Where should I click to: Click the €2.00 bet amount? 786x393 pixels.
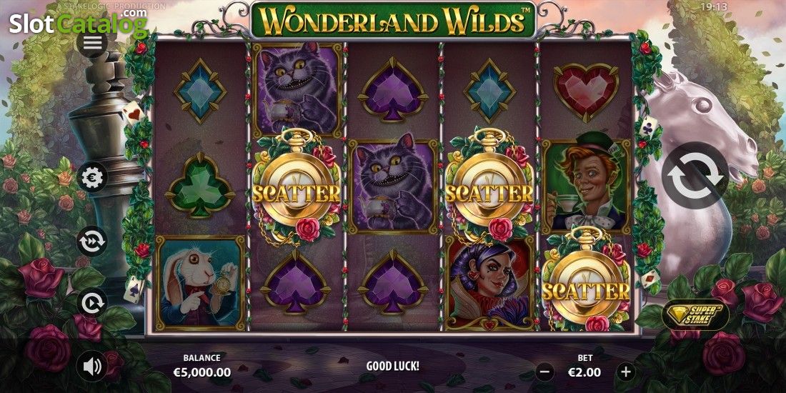point(584,372)
